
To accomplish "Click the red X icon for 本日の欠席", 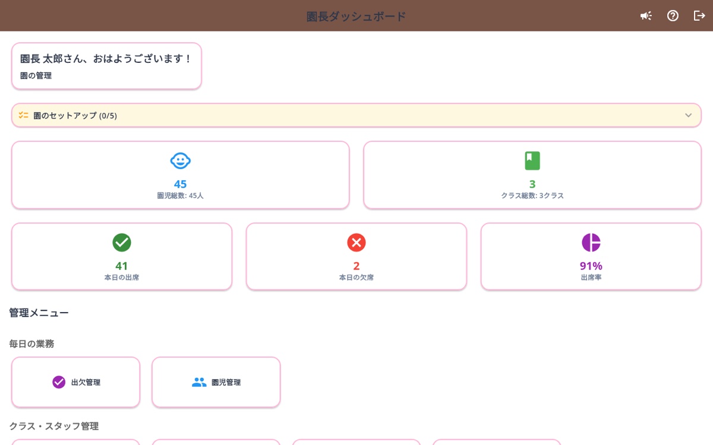I will pyautogui.click(x=356, y=243).
